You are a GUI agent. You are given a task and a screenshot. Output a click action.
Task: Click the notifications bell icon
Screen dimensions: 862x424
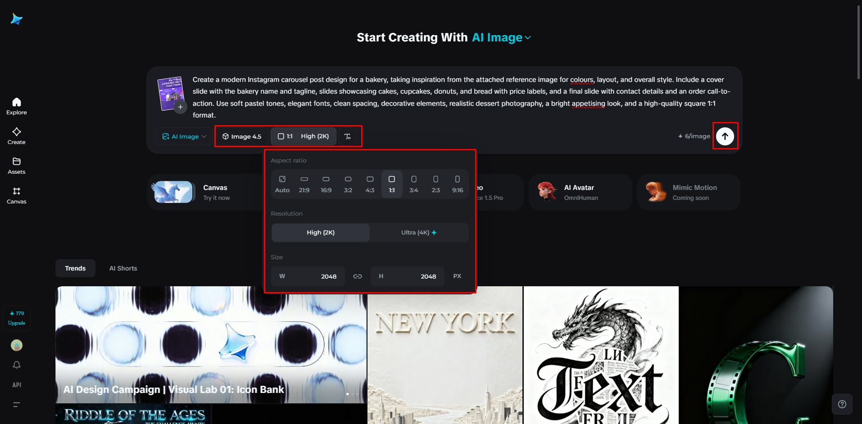[17, 365]
